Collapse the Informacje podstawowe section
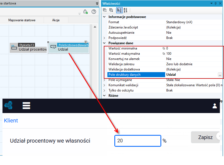 (x=104, y=17)
